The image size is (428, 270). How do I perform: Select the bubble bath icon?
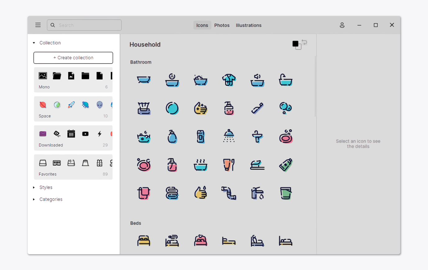pos(200,80)
